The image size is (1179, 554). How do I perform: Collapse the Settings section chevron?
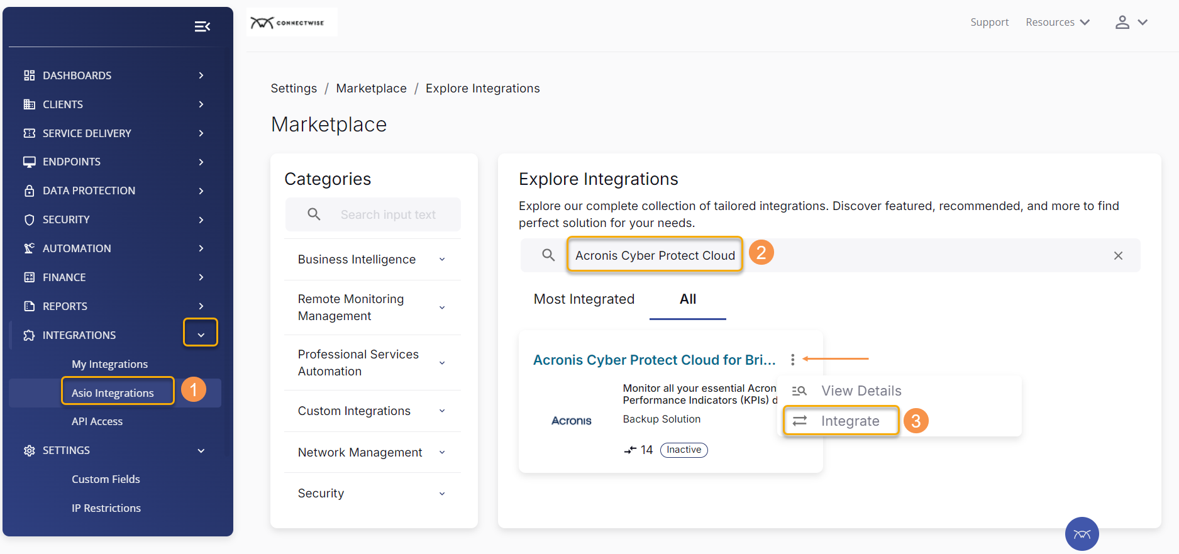click(x=201, y=450)
